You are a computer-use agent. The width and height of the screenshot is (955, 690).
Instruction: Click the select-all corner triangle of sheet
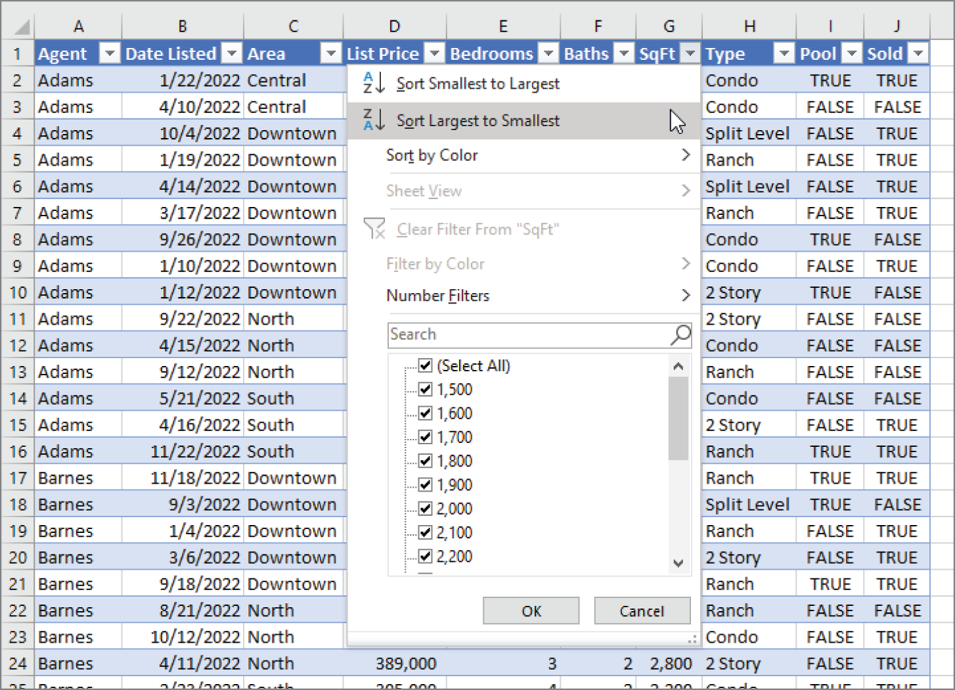click(x=22, y=27)
